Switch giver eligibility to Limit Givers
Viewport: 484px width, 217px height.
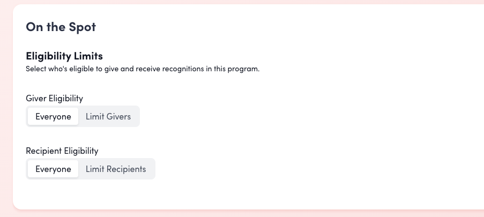coord(108,116)
